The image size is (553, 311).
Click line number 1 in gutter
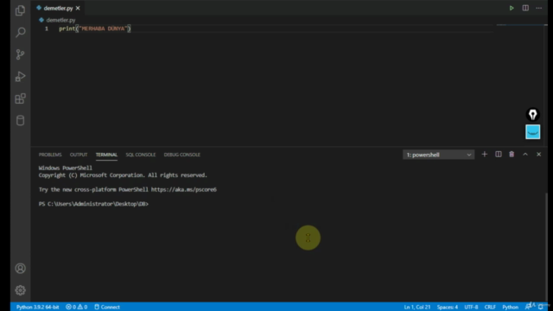(47, 29)
